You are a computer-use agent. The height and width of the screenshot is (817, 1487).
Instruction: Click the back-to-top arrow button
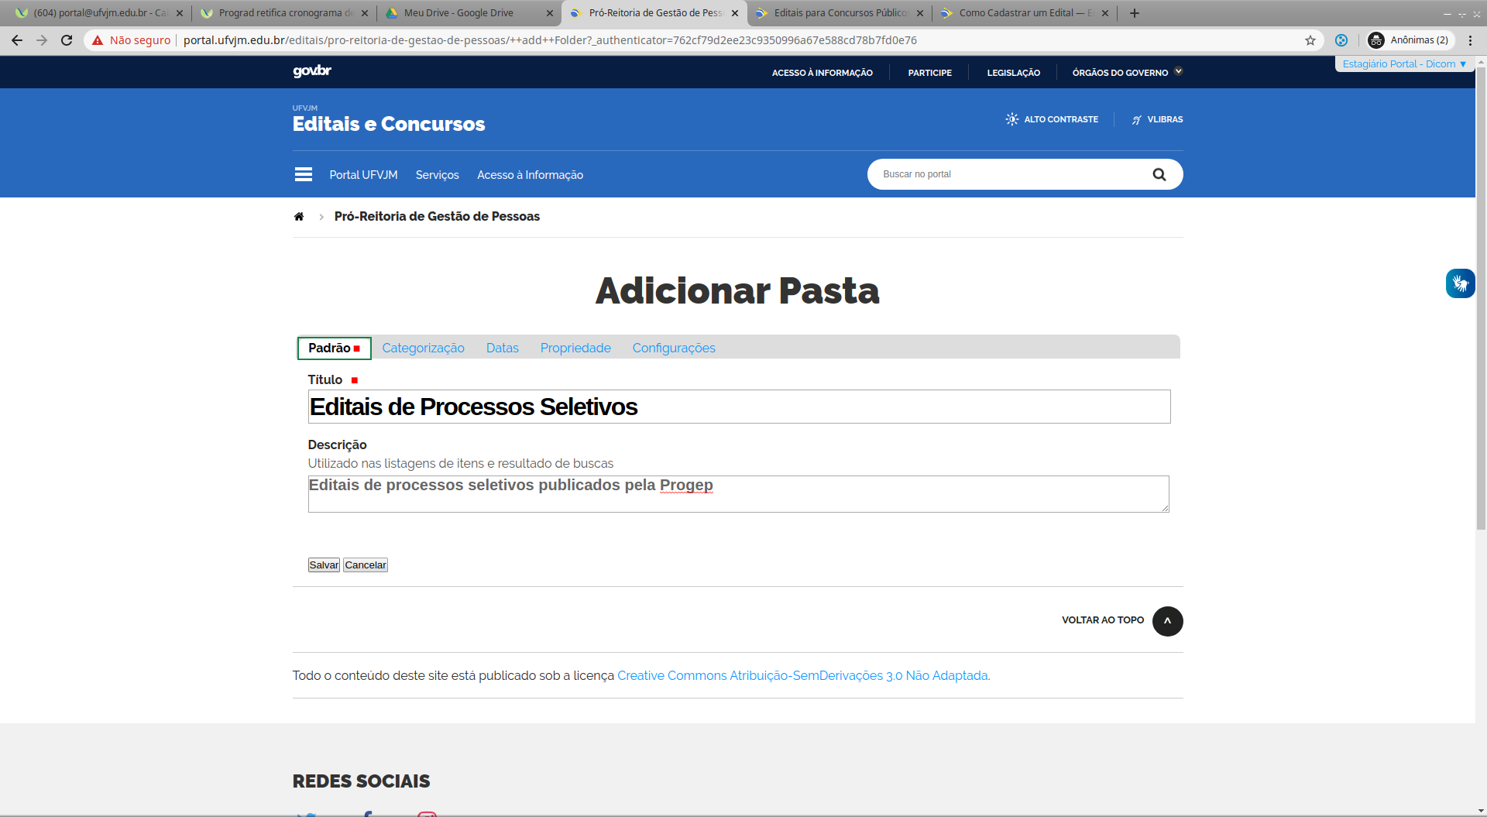1167,621
